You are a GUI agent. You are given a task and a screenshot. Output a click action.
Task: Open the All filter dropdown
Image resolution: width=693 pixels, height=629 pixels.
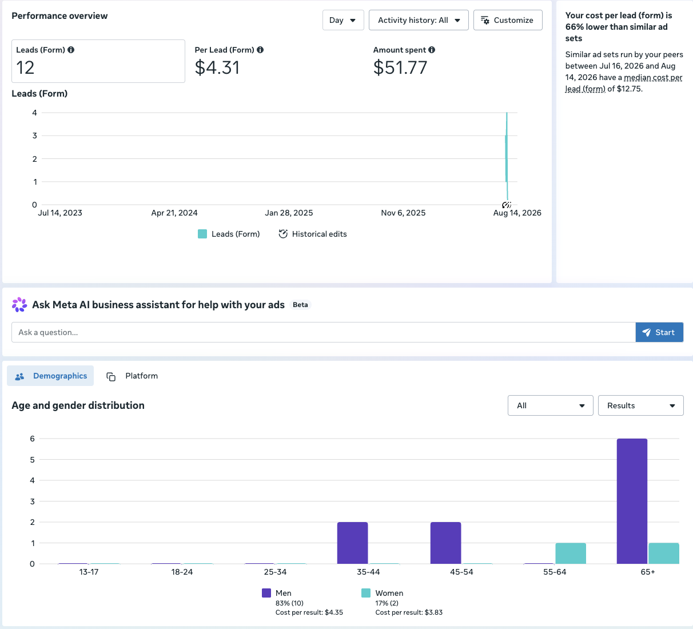coord(551,405)
